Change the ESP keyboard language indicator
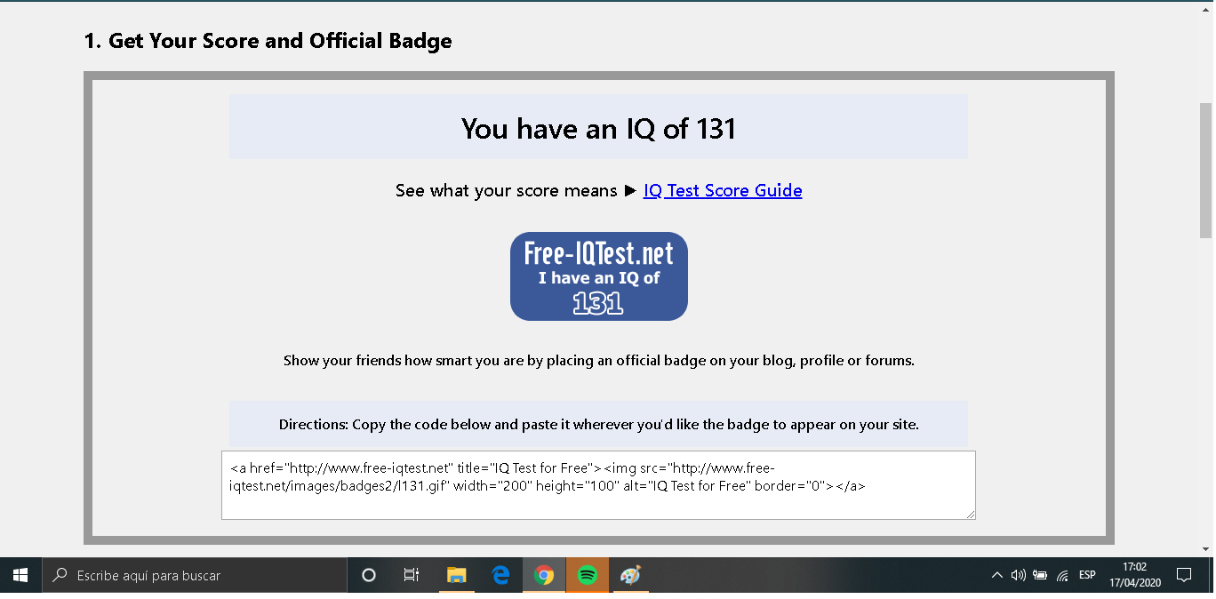The height and width of the screenshot is (599, 1216). tap(1087, 575)
